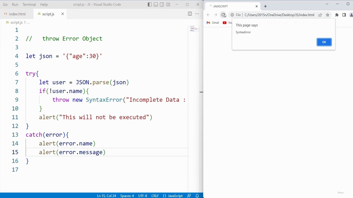Click the editor minimap preview
The image size is (353, 198).
click(194, 28)
